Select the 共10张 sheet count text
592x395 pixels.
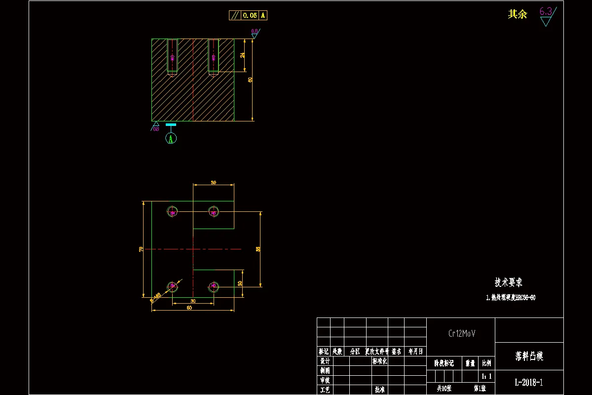pyautogui.click(x=445, y=389)
